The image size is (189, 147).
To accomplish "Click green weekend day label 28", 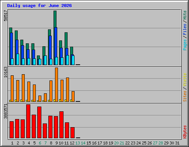I will click(x=161, y=143).
